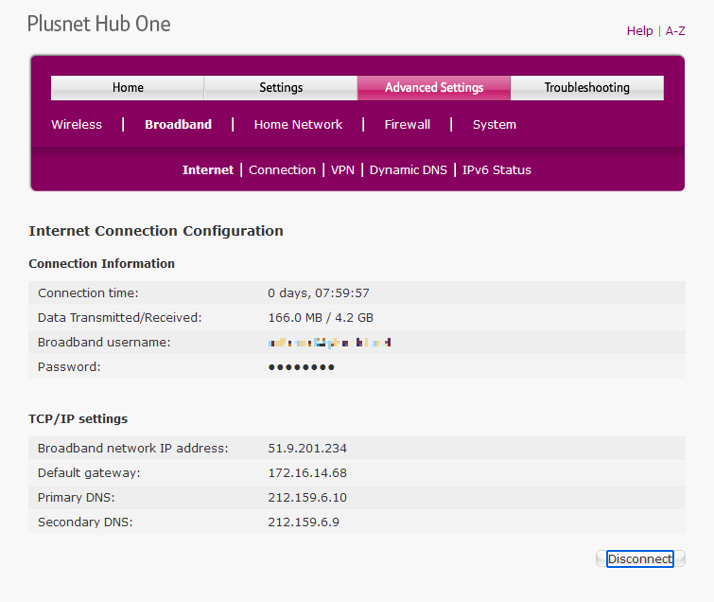Select the Advanced Settings tab
This screenshot has height=602, width=714.
tap(434, 88)
